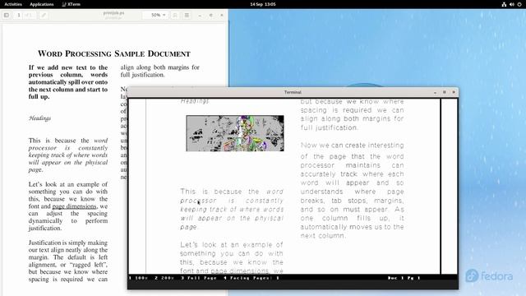This screenshot has height=296, width=526.
Task: Maximize the Terminal window
Action: (445, 92)
